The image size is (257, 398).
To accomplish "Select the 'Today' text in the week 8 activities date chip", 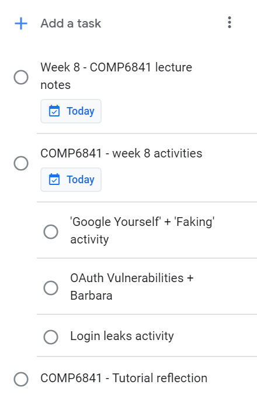I will (x=81, y=180).
